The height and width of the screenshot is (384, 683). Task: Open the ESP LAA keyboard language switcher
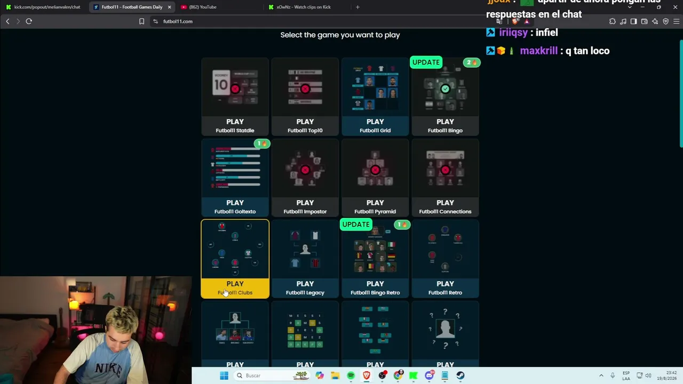pyautogui.click(x=626, y=375)
